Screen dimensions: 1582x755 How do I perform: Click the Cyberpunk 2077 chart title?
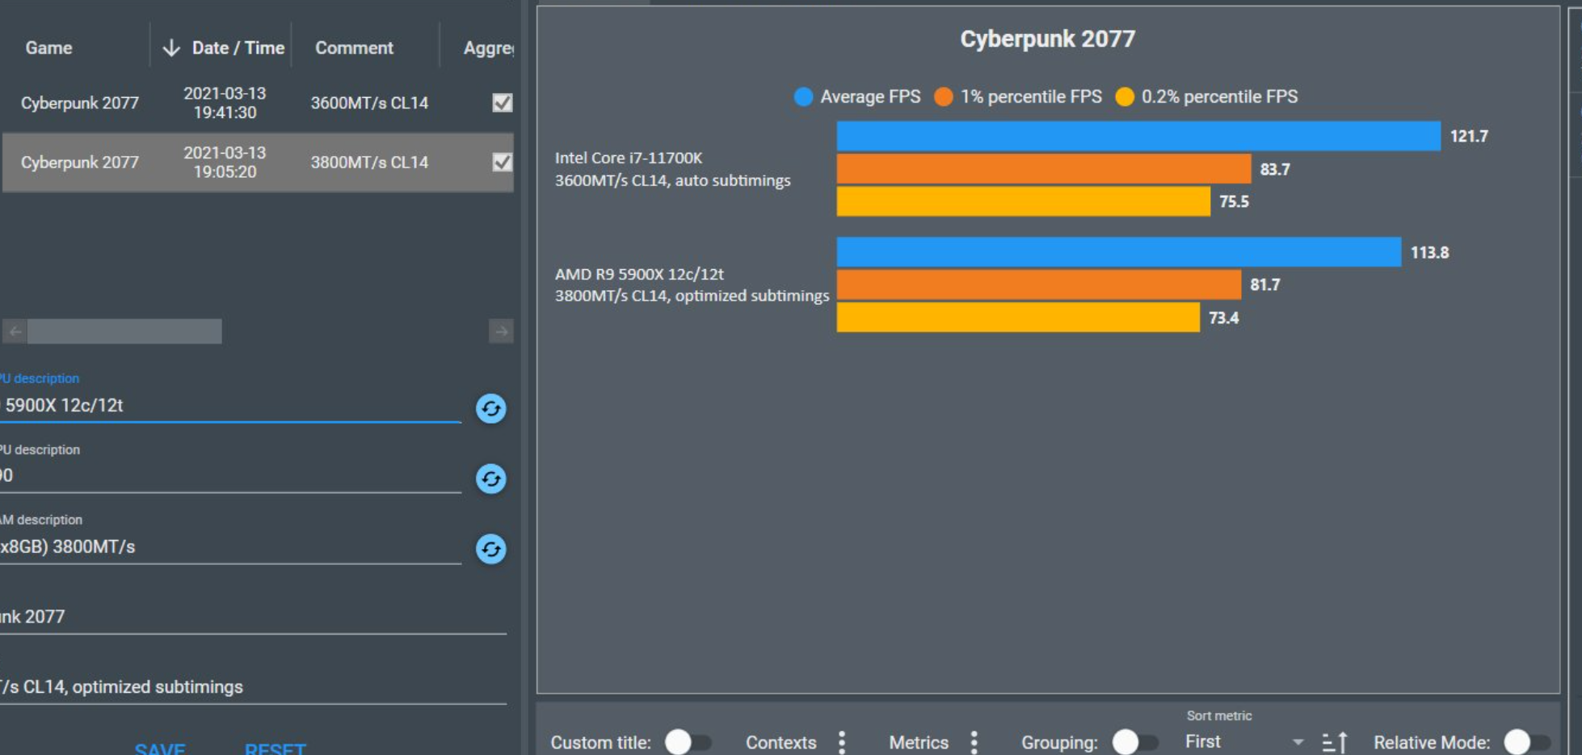coord(1047,39)
